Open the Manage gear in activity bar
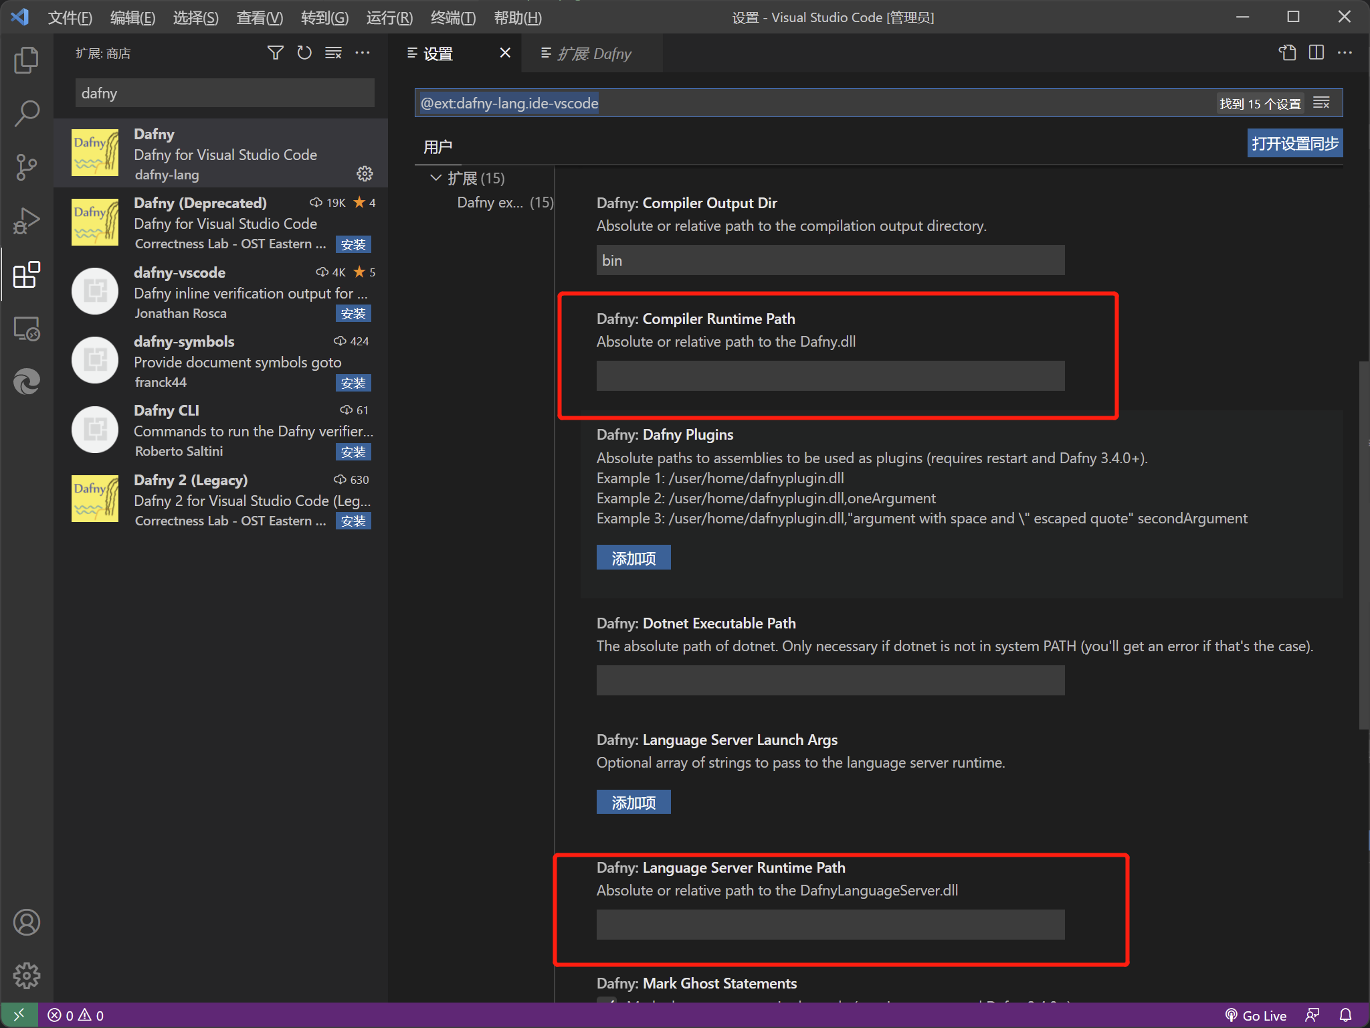 [27, 976]
